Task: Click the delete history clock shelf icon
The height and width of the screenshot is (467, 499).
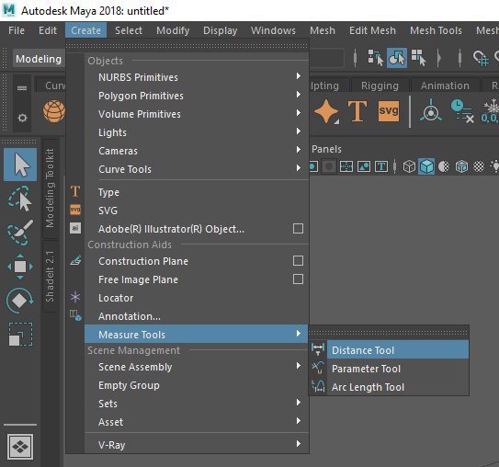Action: [462, 111]
